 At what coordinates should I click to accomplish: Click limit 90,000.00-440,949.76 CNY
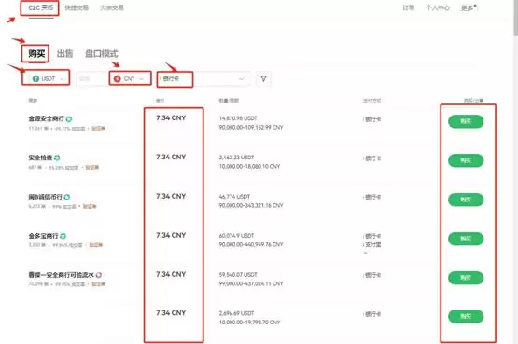pyautogui.click(x=251, y=244)
